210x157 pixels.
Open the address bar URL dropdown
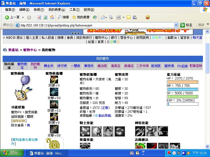(x=176, y=25)
